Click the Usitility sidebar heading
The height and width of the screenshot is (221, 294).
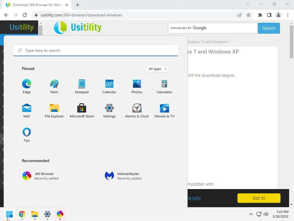(x=22, y=27)
